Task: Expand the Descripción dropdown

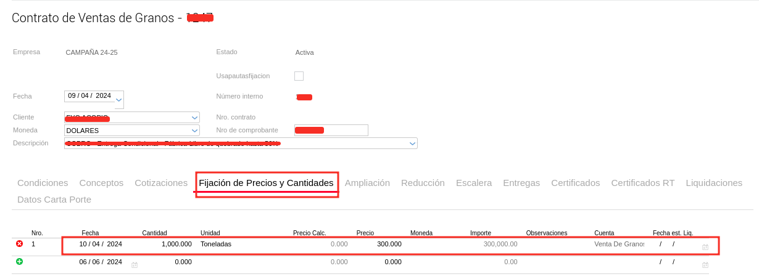Action: coord(412,144)
